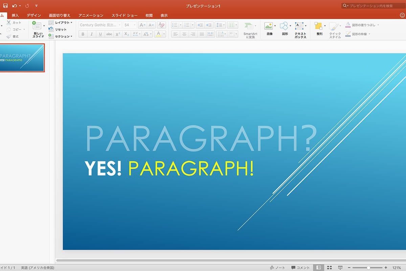
Task: Click the New Slide (新しいスライド) icon
Action: (x=37, y=26)
